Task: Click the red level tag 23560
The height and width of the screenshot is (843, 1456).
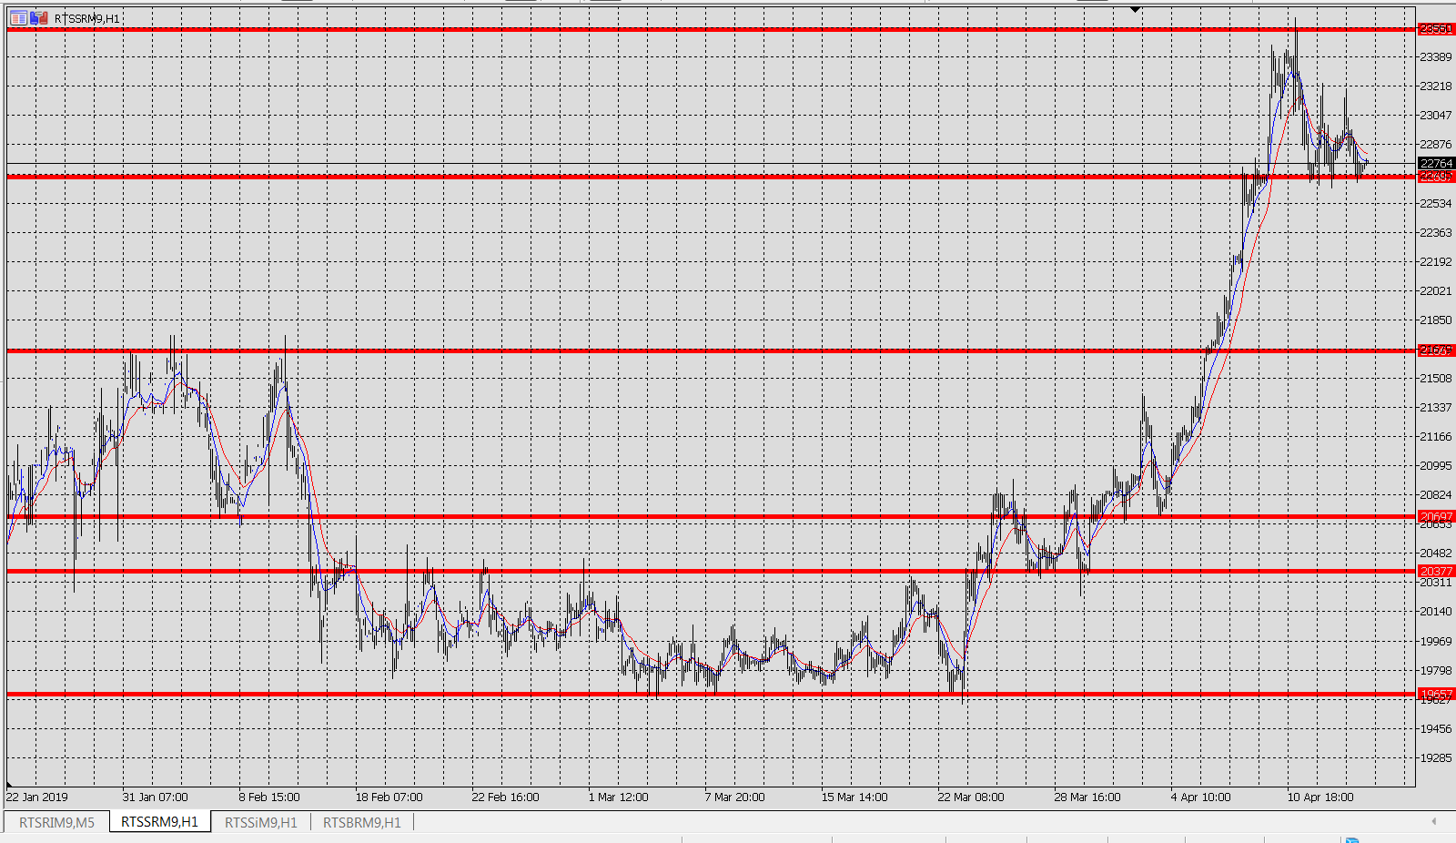Action: (1436, 29)
